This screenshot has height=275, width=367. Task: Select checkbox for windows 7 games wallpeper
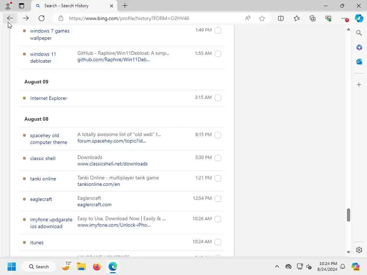pyautogui.click(x=218, y=30)
